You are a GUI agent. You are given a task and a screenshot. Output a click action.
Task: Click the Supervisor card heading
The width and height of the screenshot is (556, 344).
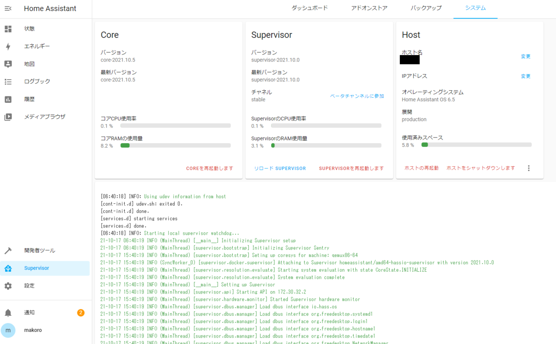pos(272,35)
